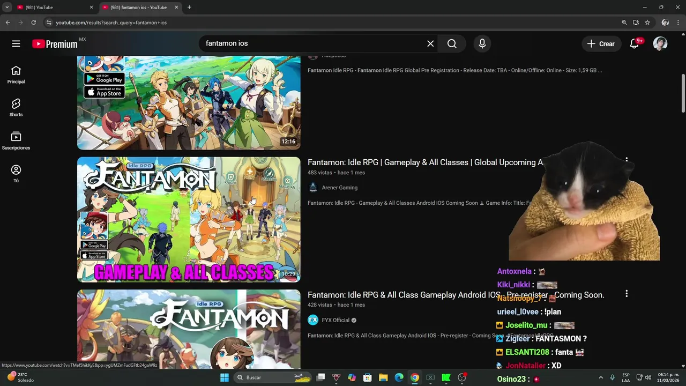Show hidden system tray icons
Image resolution: width=686 pixels, height=386 pixels.
click(x=600, y=377)
